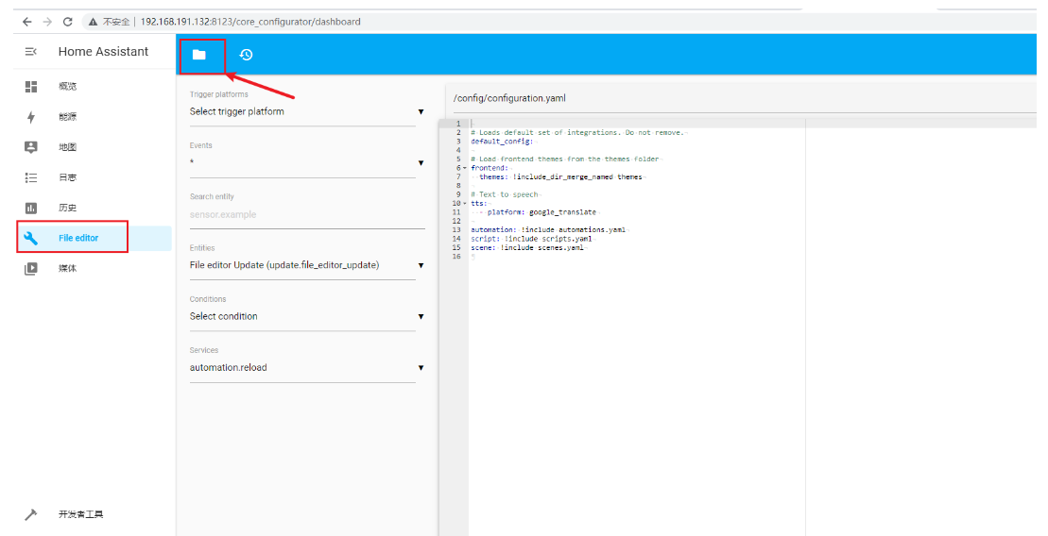The image size is (1048, 536).
Task: Collapse the tts block fold arrow on line 10
Action: 465,204
